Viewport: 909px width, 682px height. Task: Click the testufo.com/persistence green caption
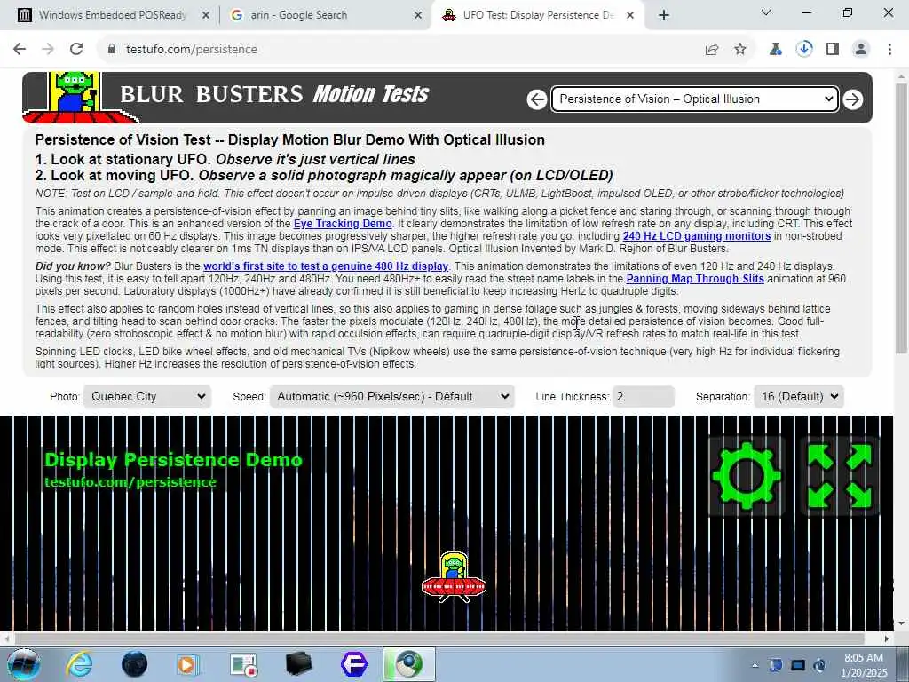(130, 482)
